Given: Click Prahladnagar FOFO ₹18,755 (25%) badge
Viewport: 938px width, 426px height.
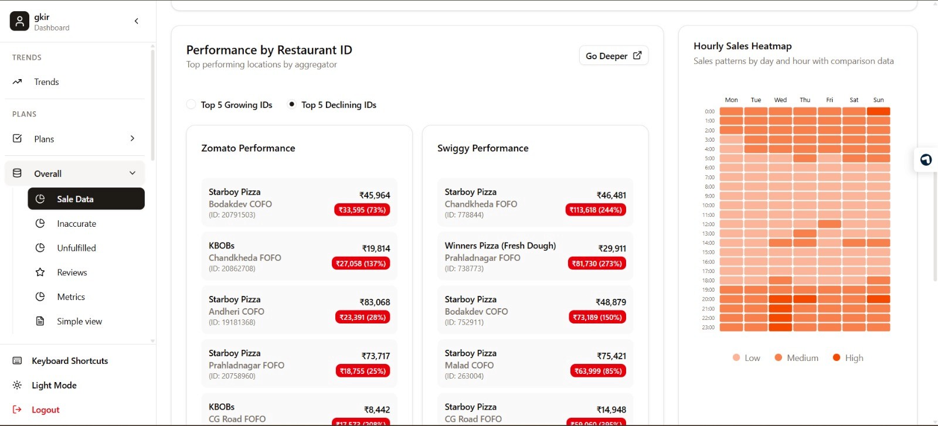Looking at the screenshot, I should (363, 371).
